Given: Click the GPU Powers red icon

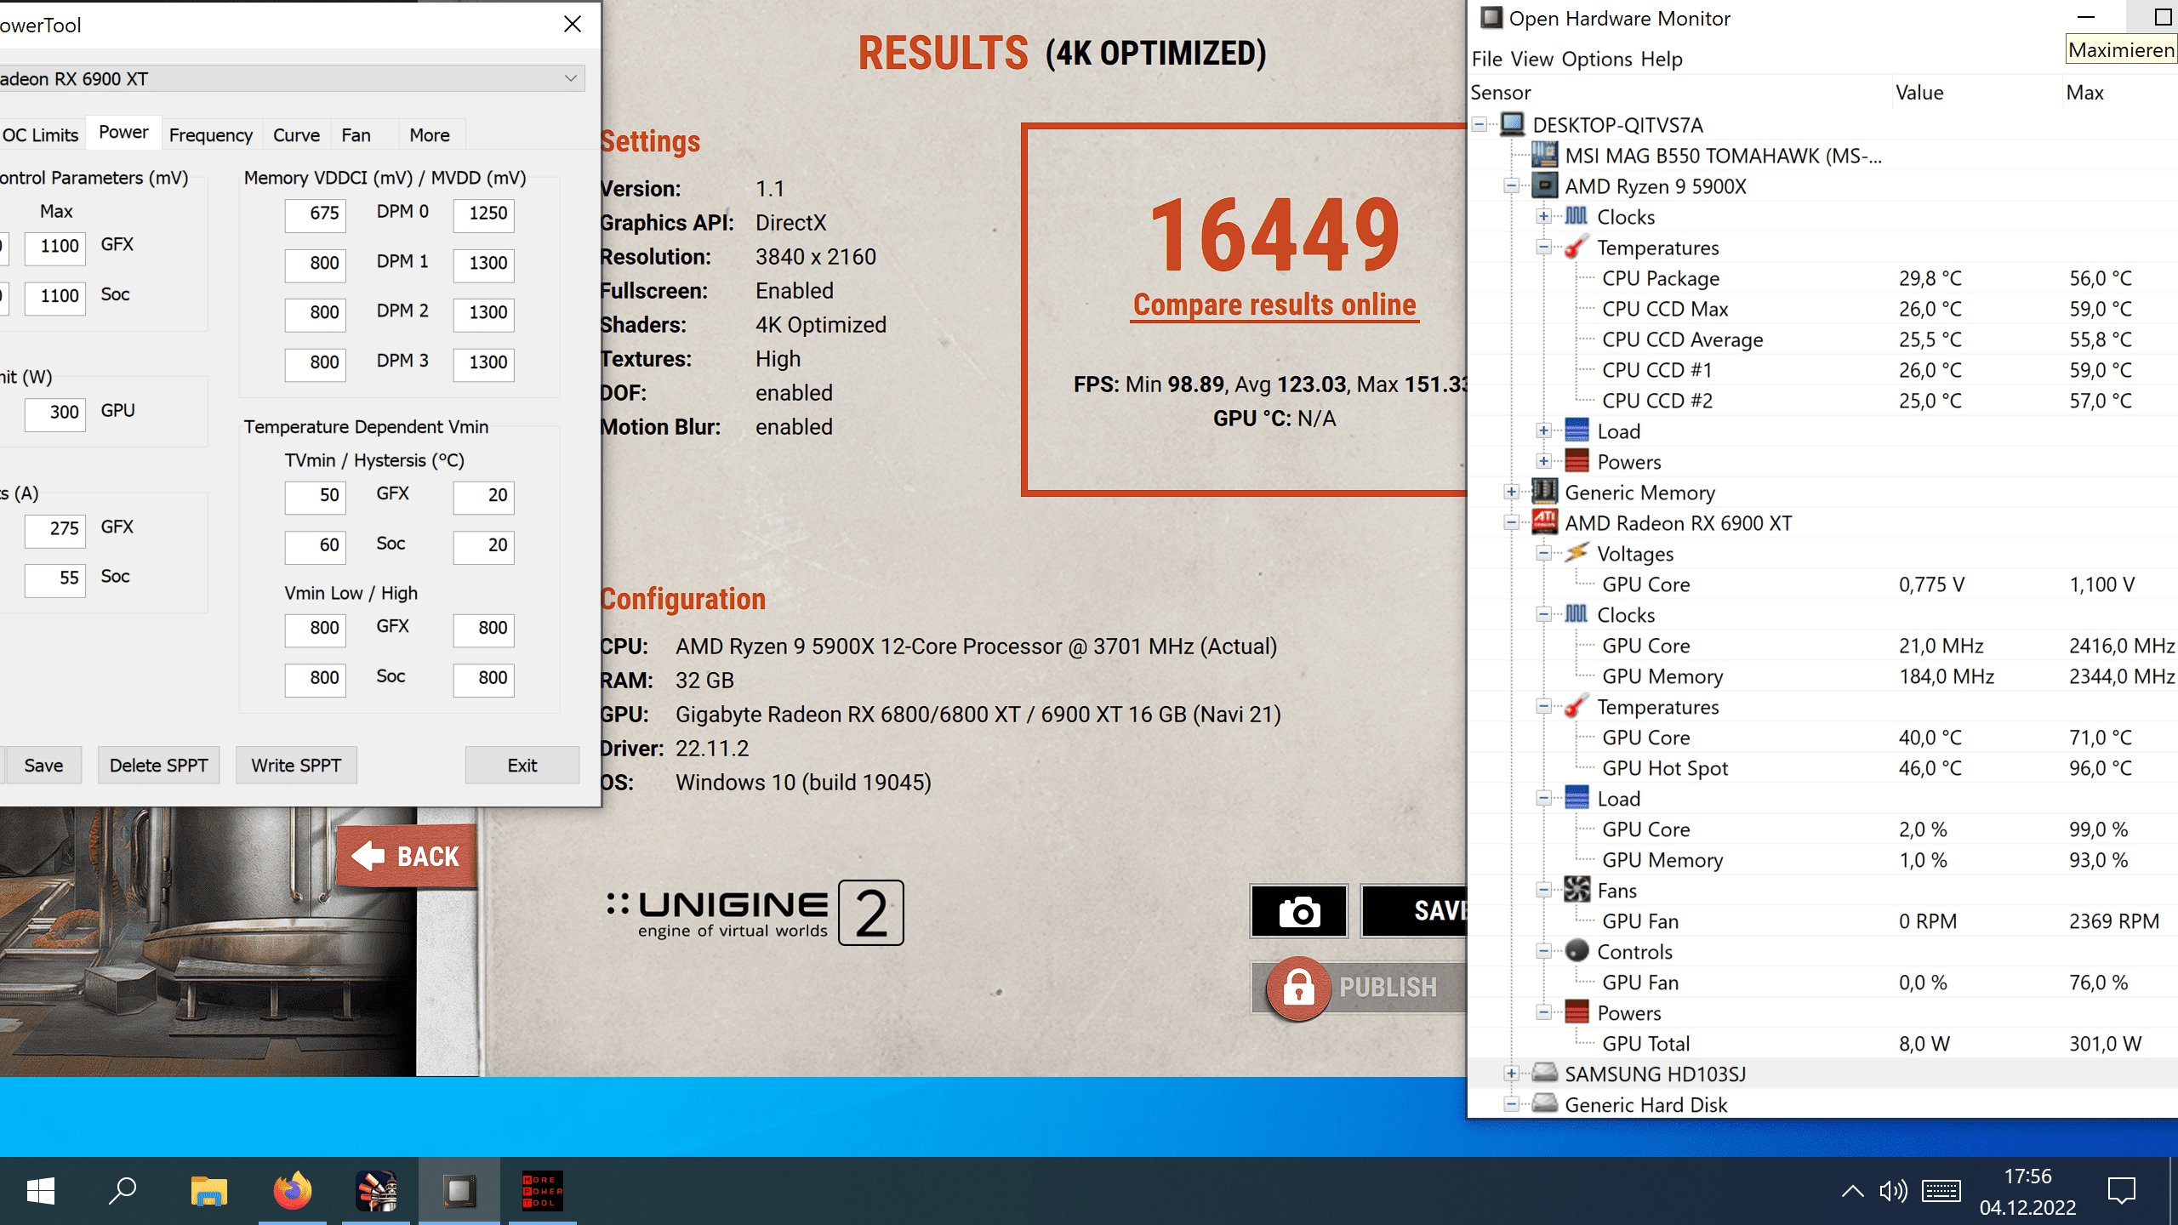Looking at the screenshot, I should tap(1576, 1012).
